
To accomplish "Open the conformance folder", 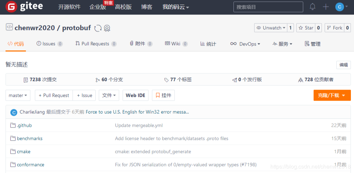I will coord(30,165).
